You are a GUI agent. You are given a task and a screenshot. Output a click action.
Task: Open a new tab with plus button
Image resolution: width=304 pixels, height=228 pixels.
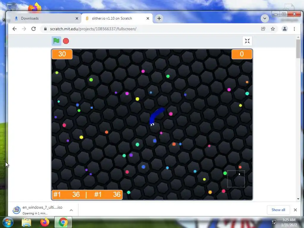(x=159, y=18)
